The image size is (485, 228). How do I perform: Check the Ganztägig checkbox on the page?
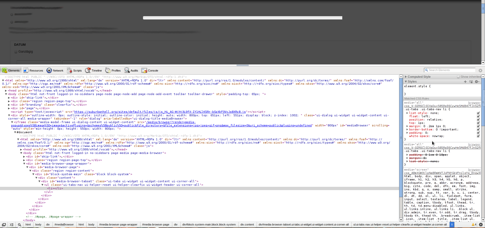(16, 52)
